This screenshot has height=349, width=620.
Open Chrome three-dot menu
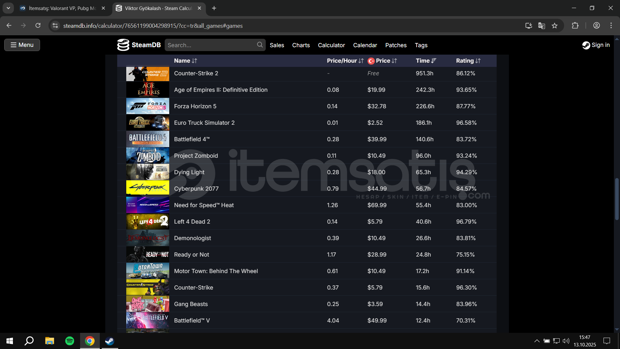coord(611,26)
